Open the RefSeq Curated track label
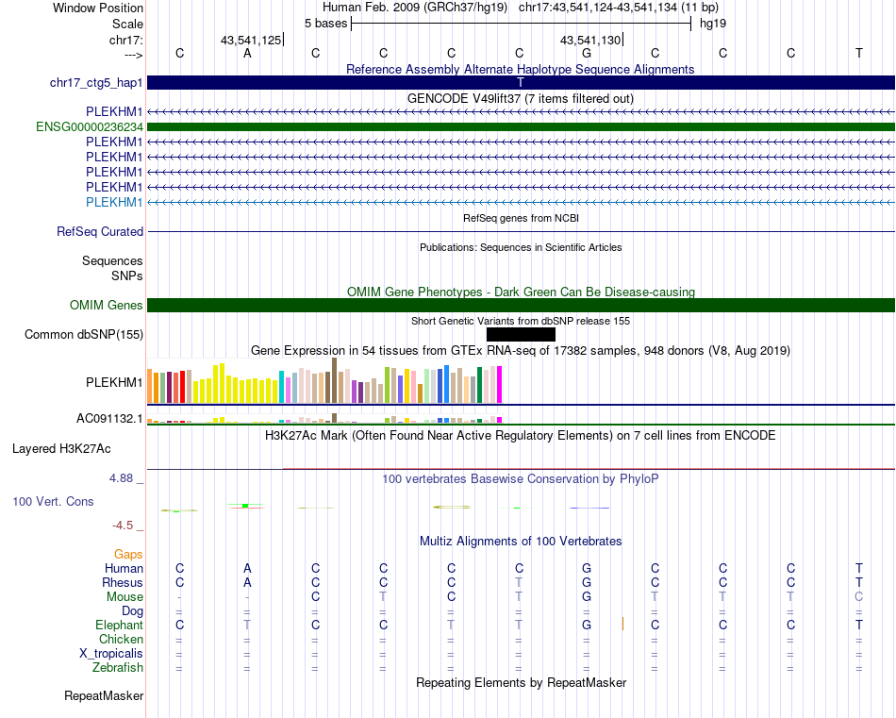 click(x=100, y=231)
